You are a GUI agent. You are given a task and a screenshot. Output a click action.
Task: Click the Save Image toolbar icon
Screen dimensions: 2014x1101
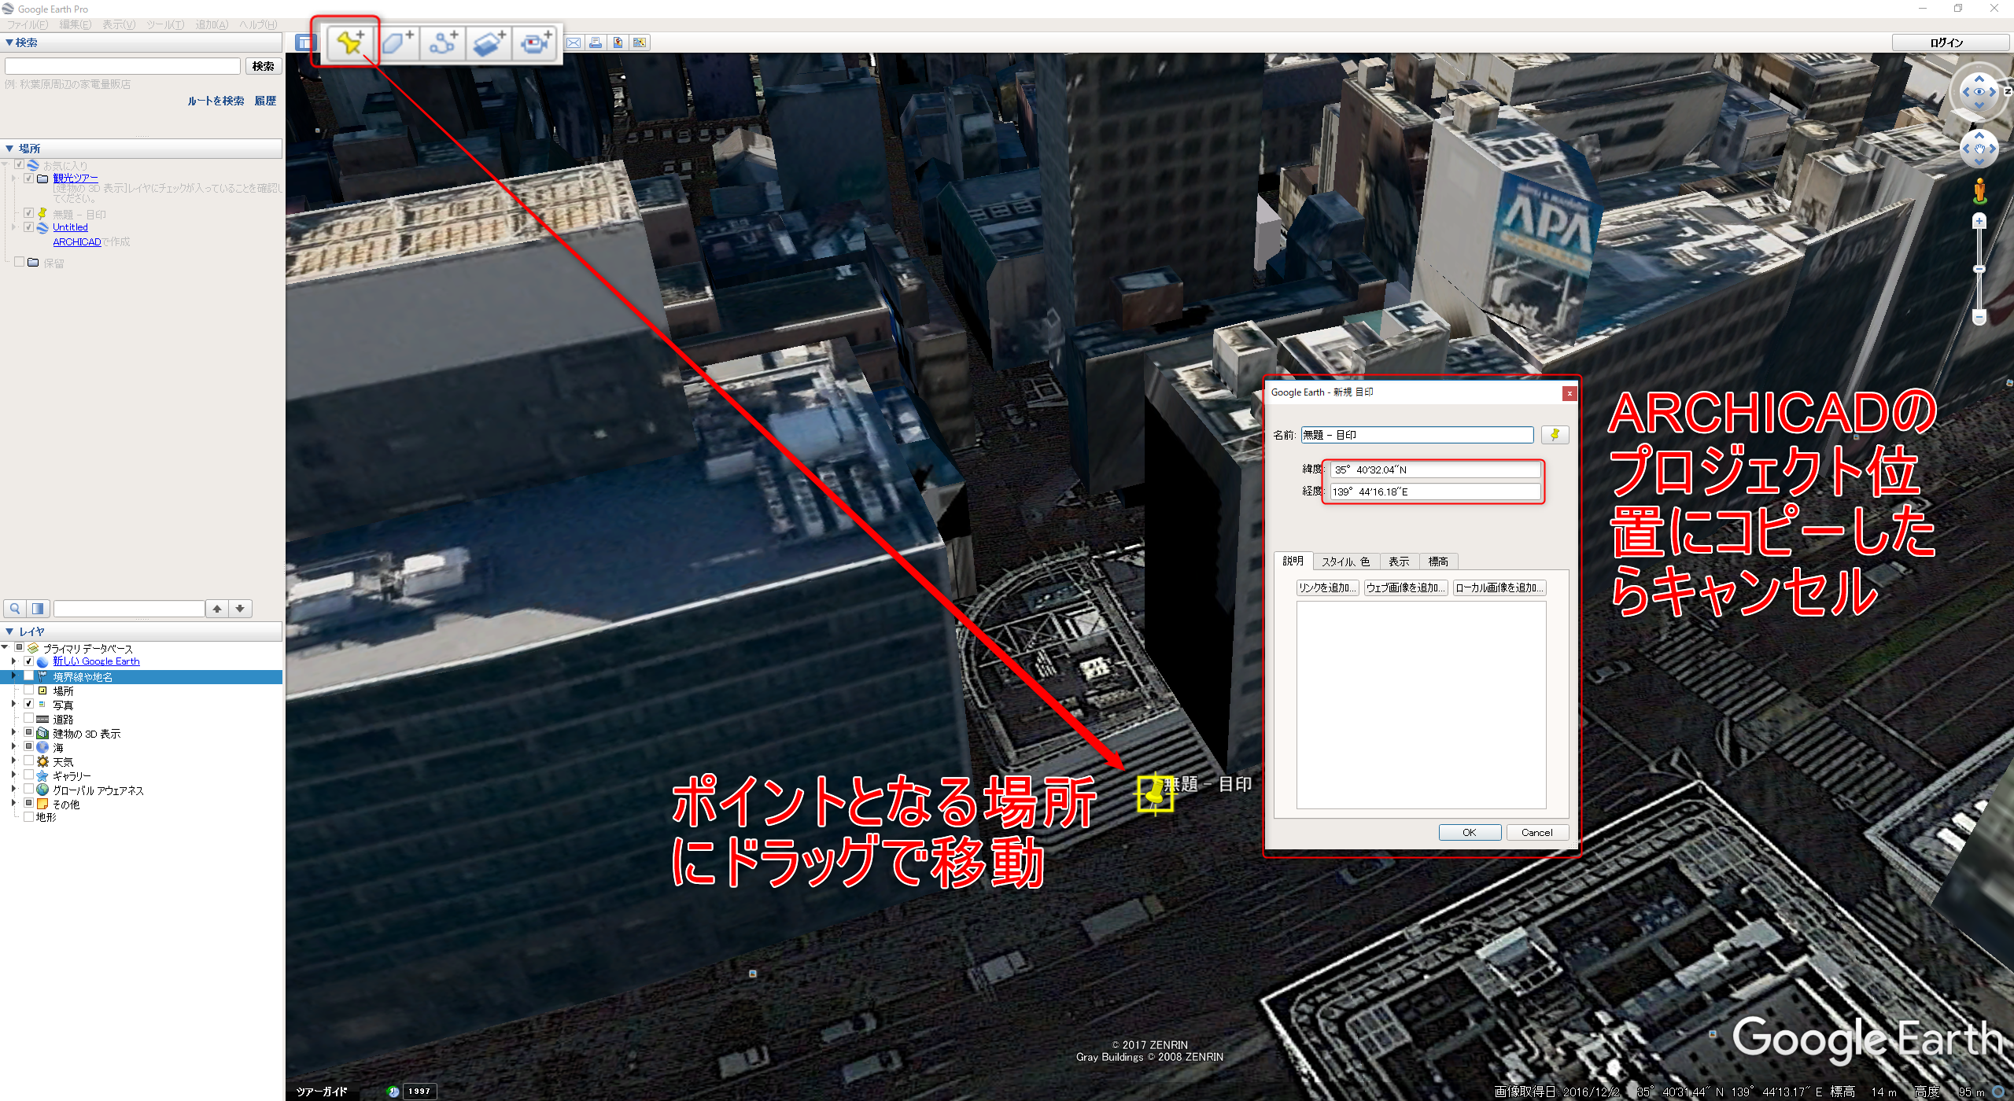pos(618,42)
